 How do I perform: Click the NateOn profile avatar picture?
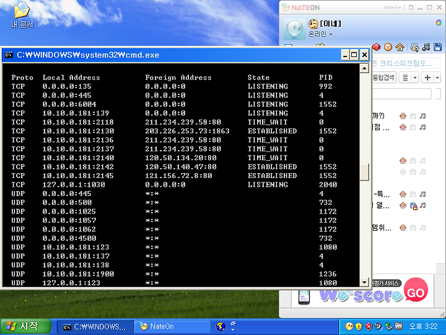294,29
